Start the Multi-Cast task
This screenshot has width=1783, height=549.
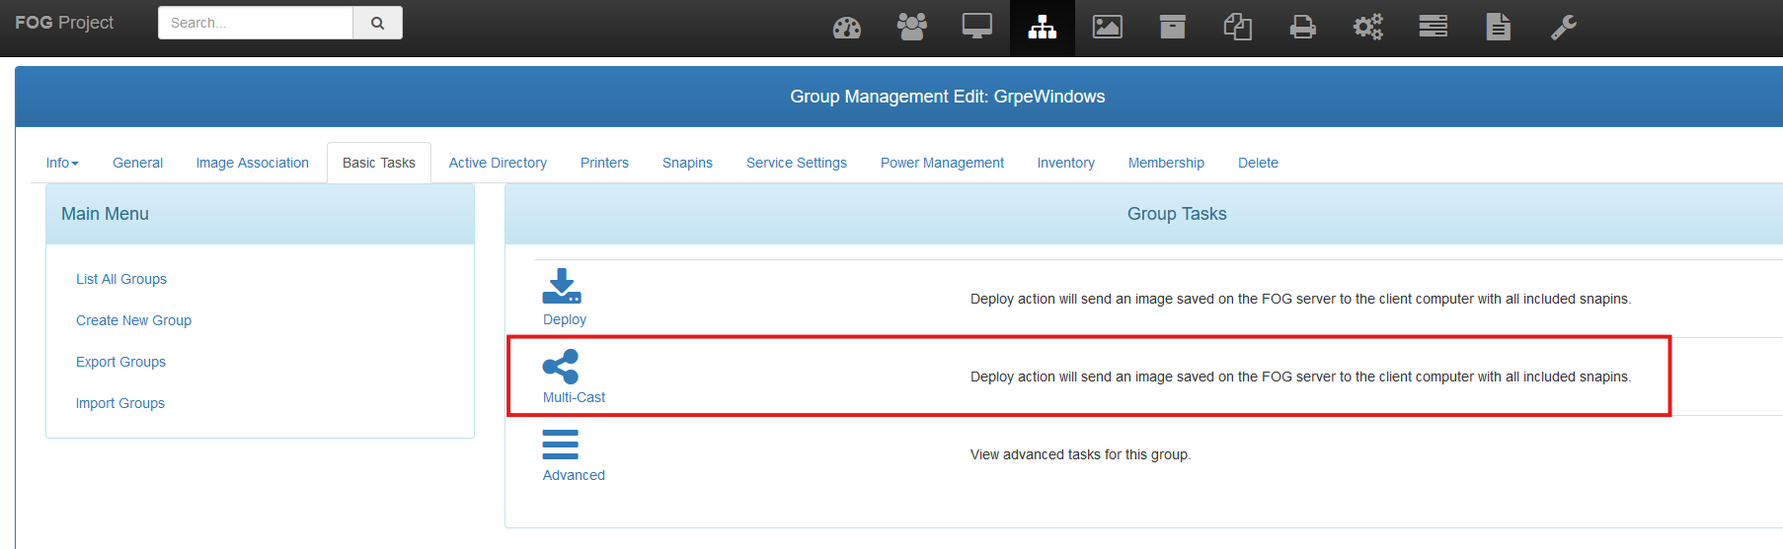(x=561, y=367)
